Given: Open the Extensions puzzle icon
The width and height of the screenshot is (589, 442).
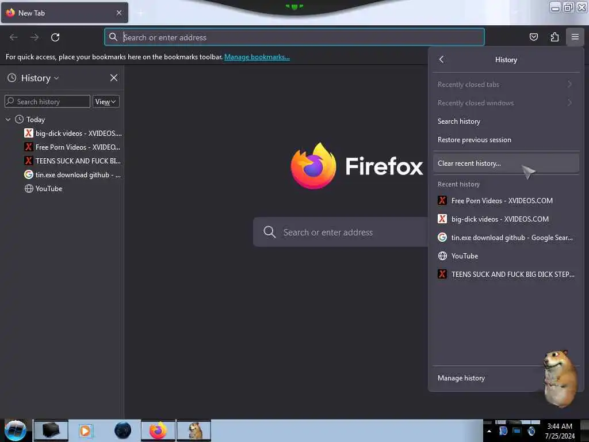Looking at the screenshot, I should point(554,37).
